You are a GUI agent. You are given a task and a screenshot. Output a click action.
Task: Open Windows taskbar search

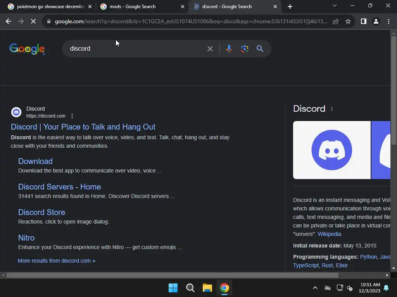(x=190, y=288)
